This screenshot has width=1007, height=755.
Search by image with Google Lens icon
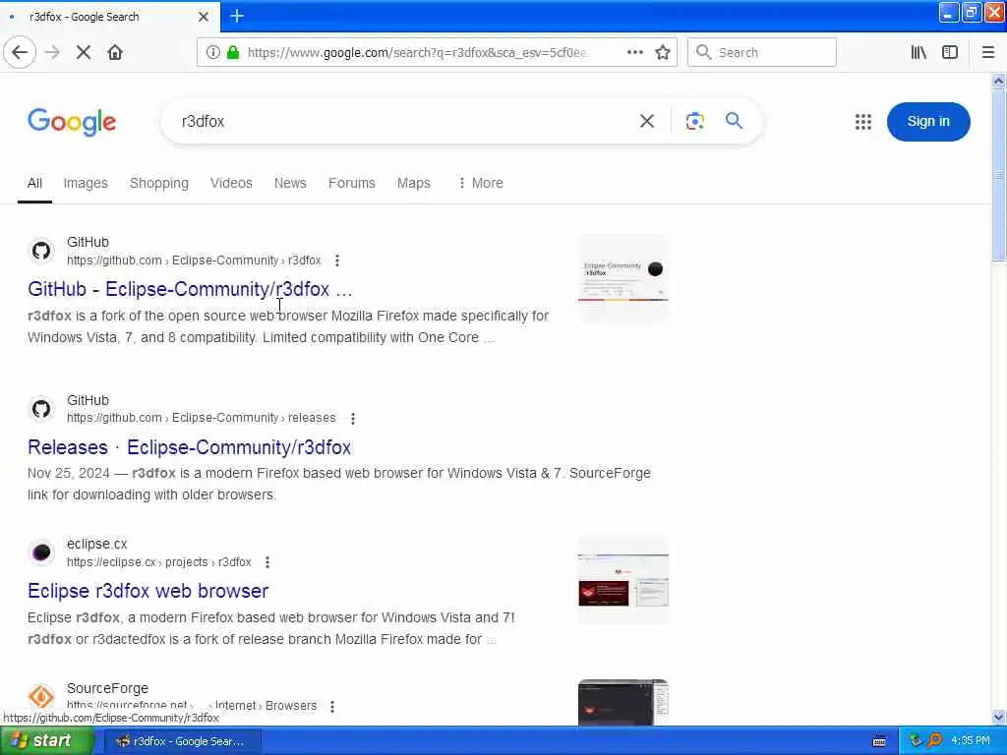coord(695,121)
